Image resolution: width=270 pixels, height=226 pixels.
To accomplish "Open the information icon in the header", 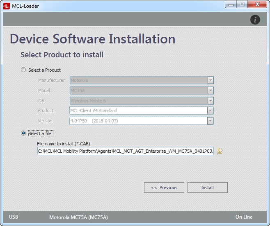I will coord(255,19).
